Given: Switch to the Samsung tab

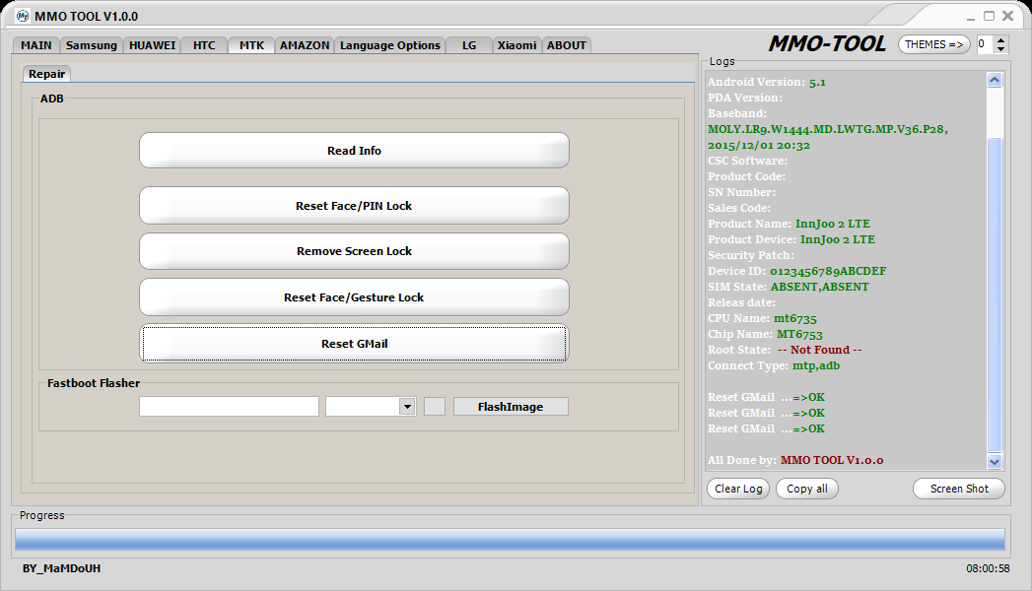Looking at the screenshot, I should [92, 45].
